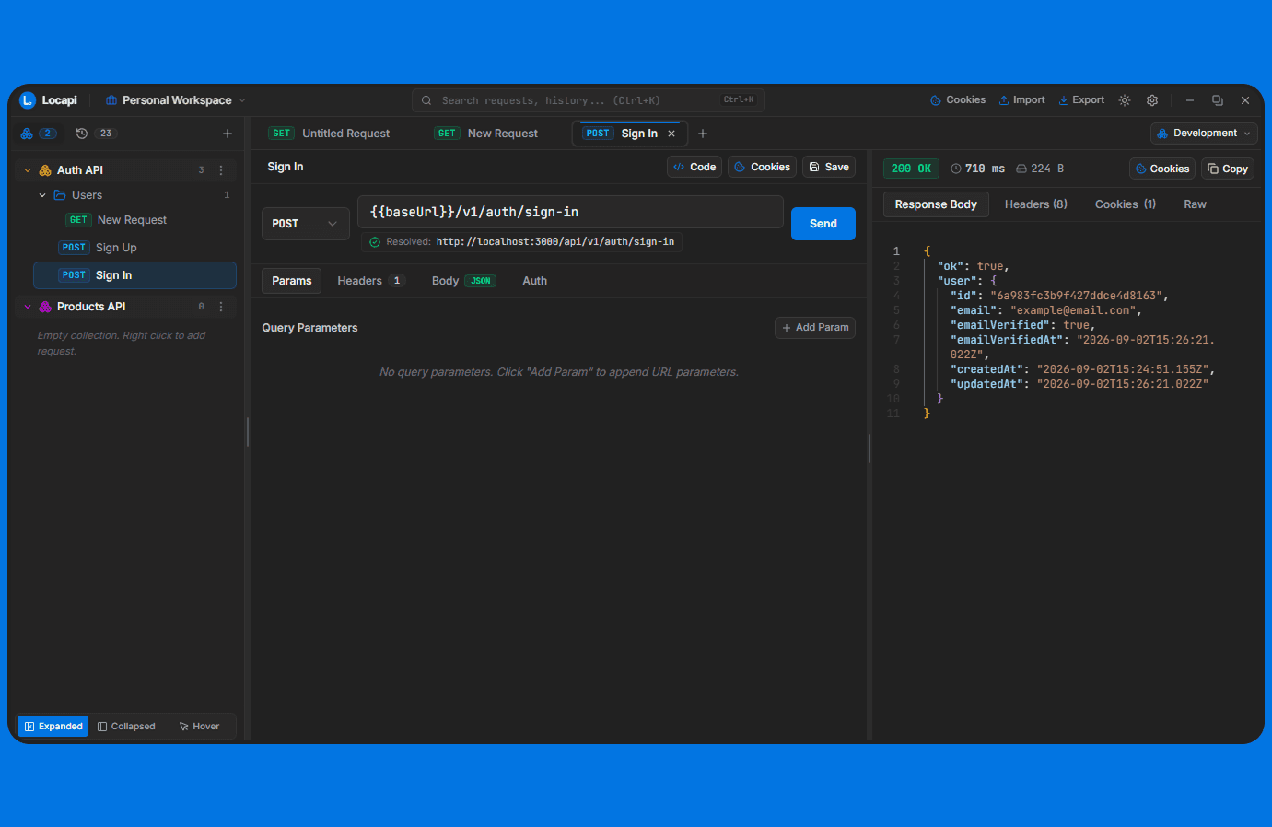Click Export in the top toolbar
Image resolution: width=1272 pixels, height=827 pixels.
click(1081, 100)
